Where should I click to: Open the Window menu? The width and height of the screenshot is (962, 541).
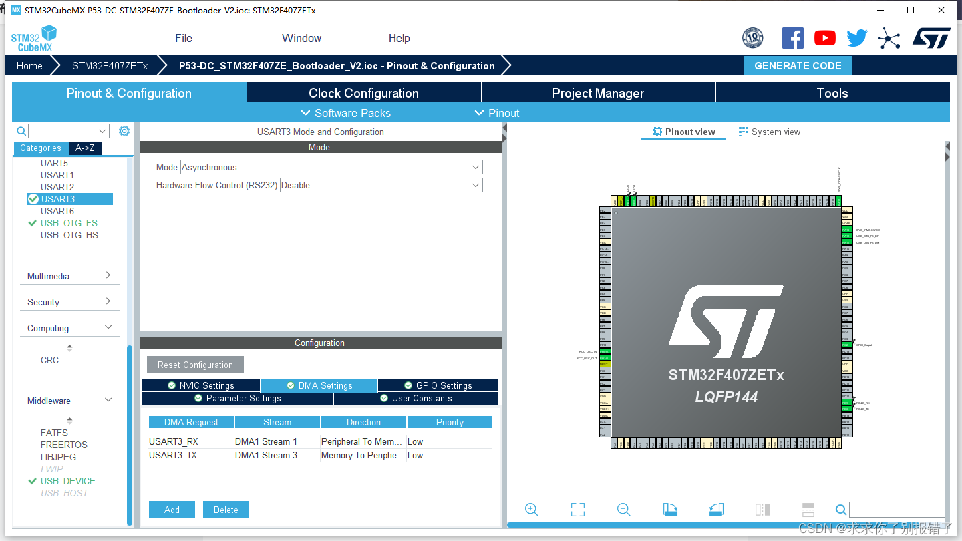click(x=301, y=38)
